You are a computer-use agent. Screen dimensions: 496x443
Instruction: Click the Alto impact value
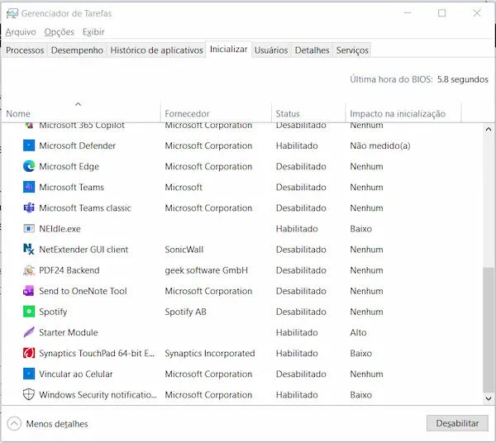pyautogui.click(x=358, y=332)
